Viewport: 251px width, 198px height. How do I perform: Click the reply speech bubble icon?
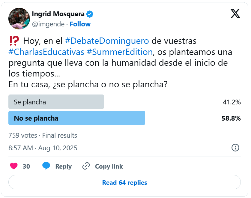point(46,166)
